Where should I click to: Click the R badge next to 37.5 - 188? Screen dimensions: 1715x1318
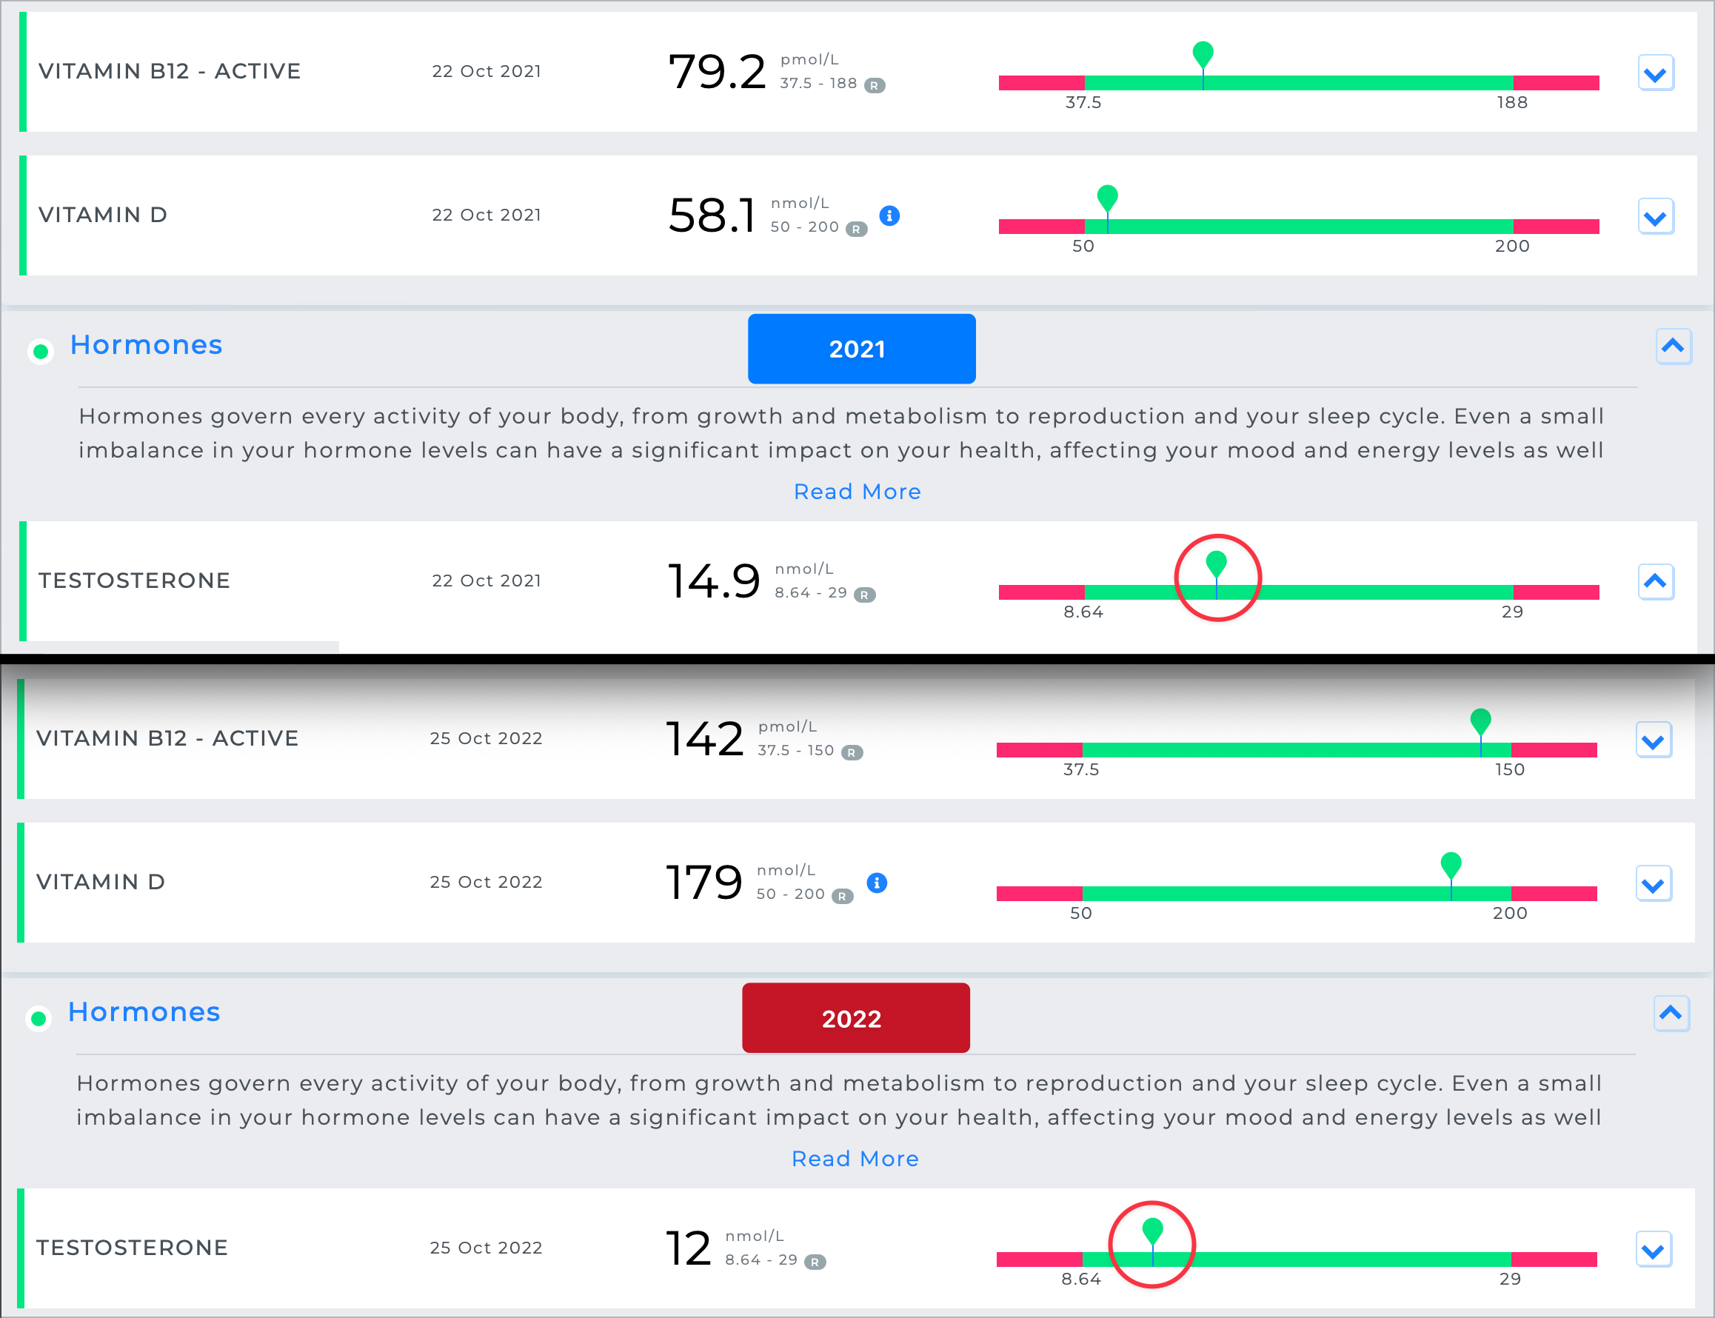click(874, 85)
